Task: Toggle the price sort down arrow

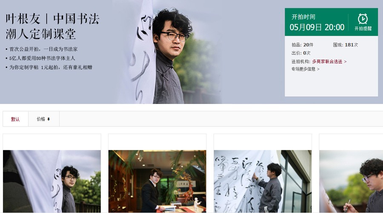Action: click(49, 119)
